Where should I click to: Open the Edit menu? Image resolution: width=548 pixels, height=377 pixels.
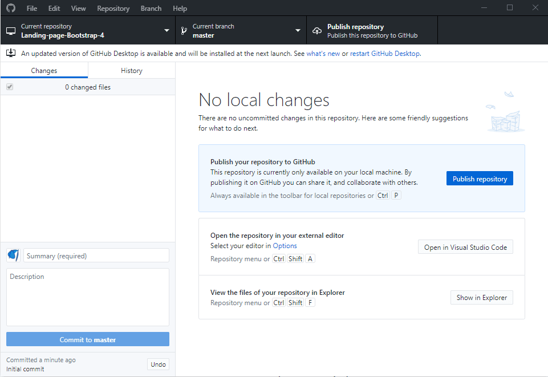(54, 9)
